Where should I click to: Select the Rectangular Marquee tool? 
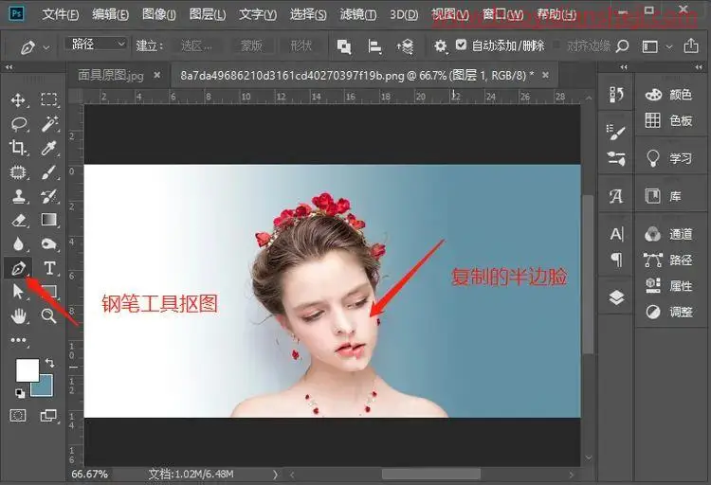[49, 99]
